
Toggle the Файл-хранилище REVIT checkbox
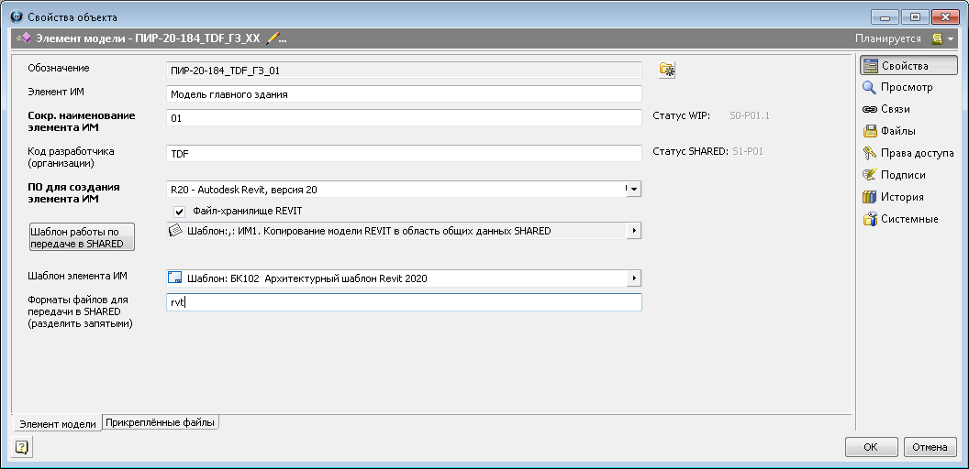(180, 212)
